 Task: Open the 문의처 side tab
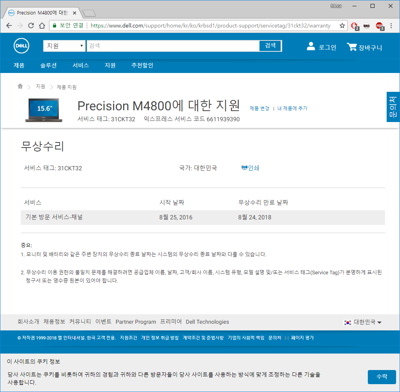[393, 107]
